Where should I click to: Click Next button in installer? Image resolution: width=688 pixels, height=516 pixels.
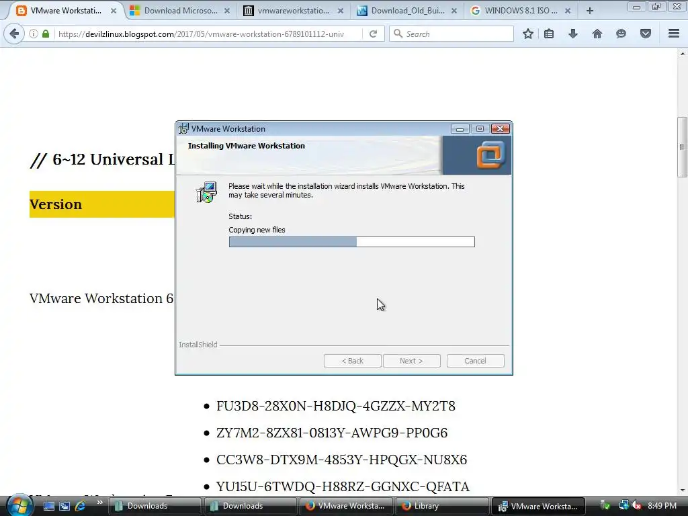(411, 361)
